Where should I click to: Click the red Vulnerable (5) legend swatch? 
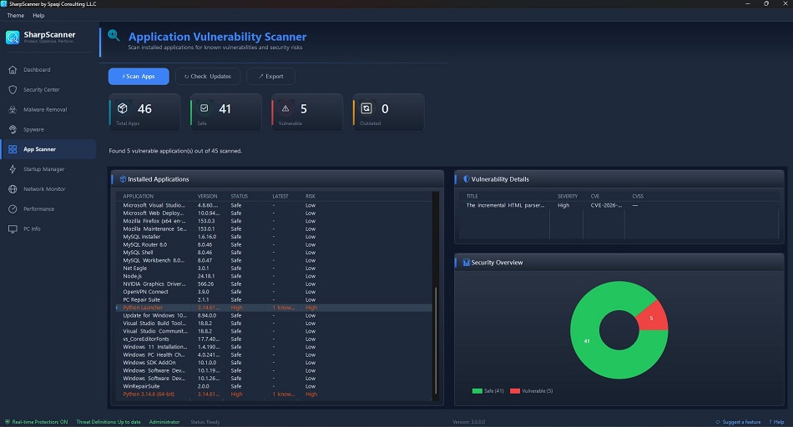515,390
